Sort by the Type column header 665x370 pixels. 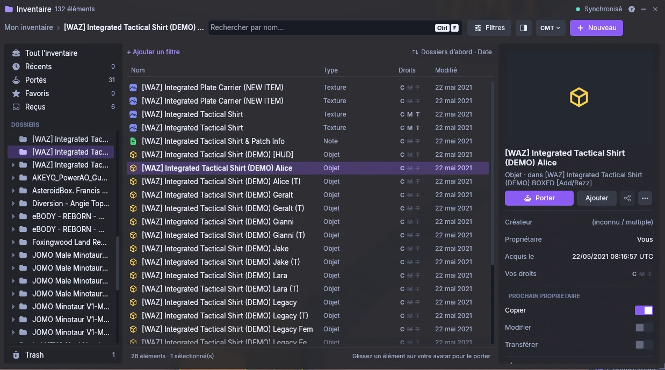coord(330,70)
